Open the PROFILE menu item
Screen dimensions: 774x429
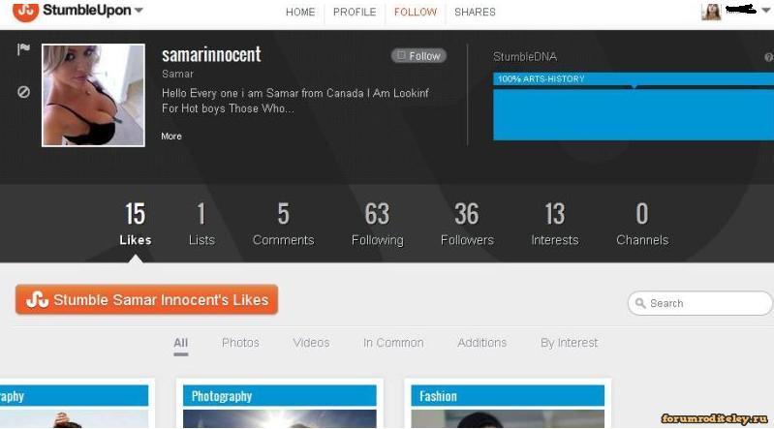[x=355, y=12]
